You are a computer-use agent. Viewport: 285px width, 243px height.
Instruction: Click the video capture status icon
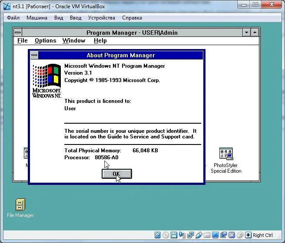point(224,235)
